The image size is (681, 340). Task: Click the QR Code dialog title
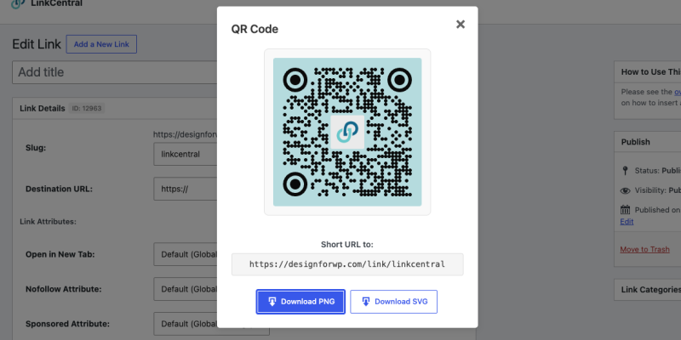click(x=255, y=29)
